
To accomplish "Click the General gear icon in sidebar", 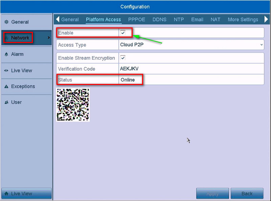I will [x=6, y=22].
